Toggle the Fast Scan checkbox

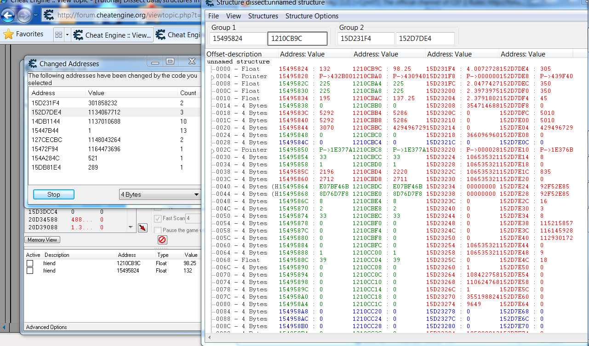pyautogui.click(x=158, y=219)
